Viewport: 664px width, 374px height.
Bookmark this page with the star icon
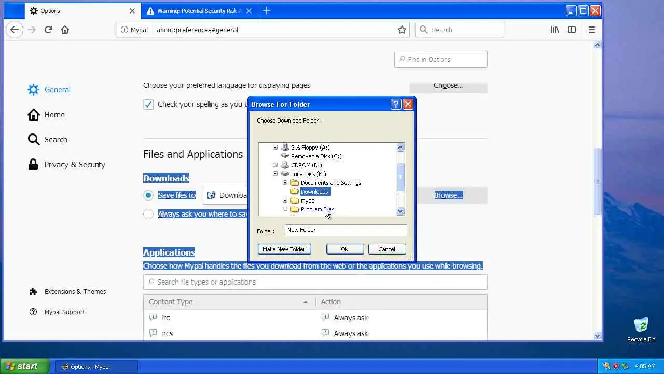tap(402, 30)
